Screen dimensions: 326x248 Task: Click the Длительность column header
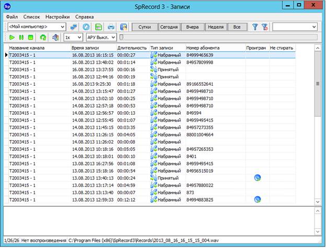click(132, 48)
